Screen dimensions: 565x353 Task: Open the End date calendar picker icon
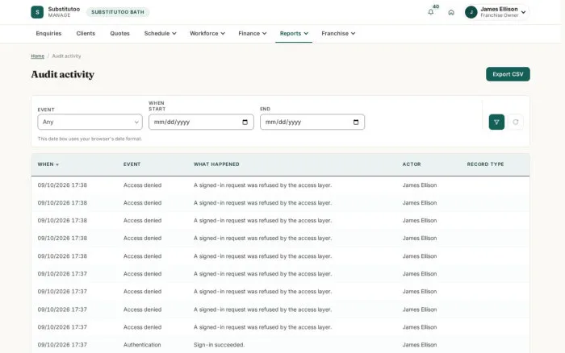356,122
